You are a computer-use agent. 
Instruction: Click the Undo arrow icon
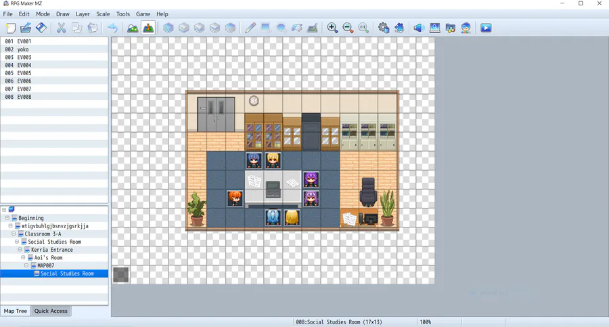tap(112, 28)
